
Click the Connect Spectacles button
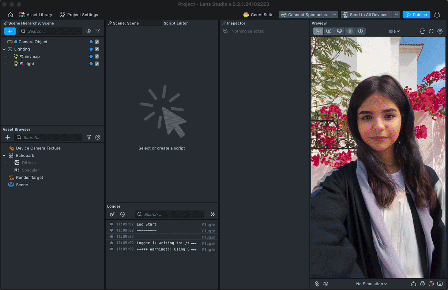pos(304,15)
